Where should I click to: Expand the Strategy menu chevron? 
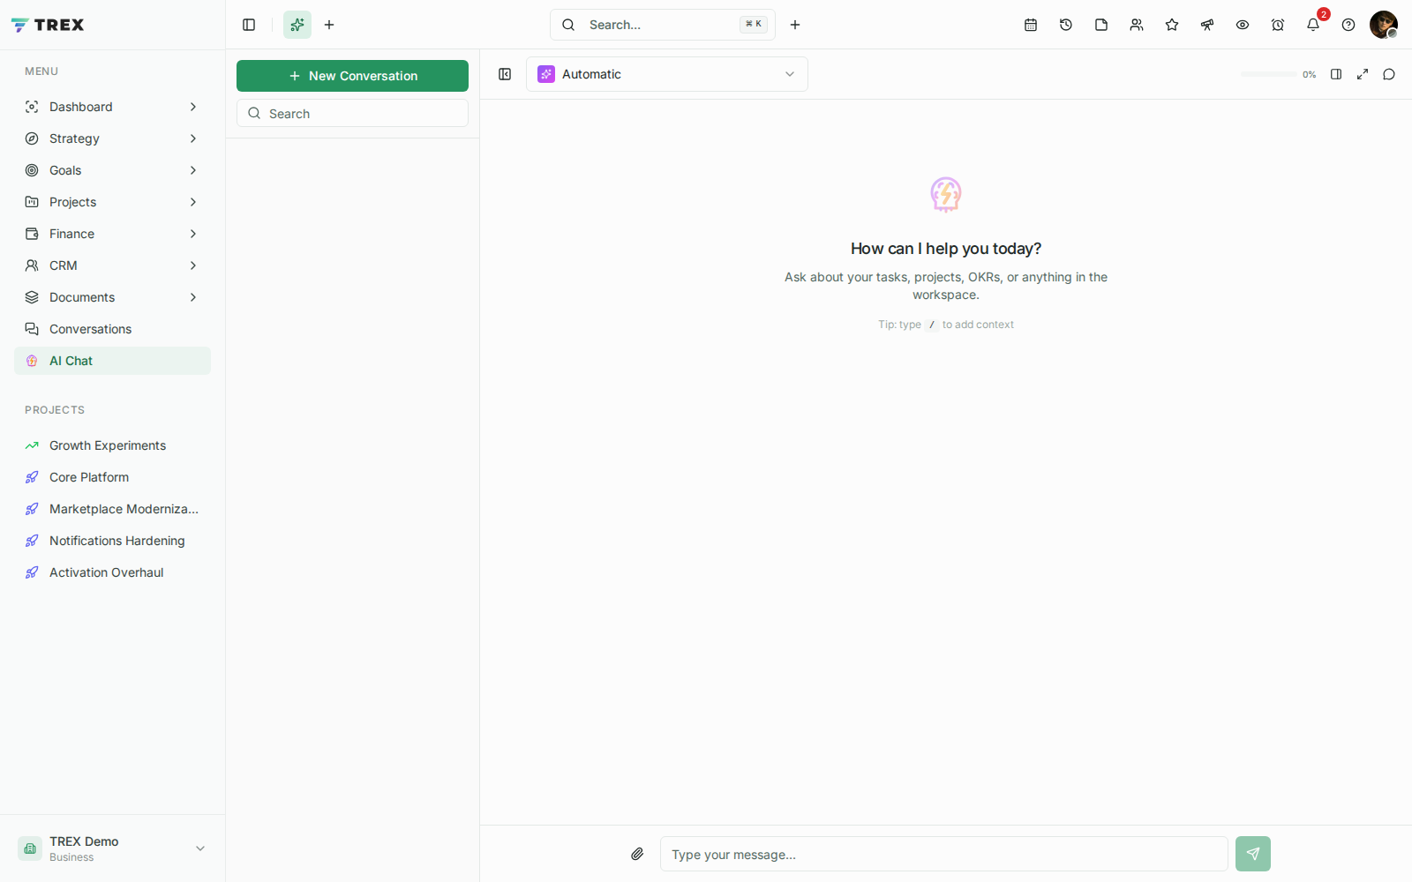coord(193,138)
